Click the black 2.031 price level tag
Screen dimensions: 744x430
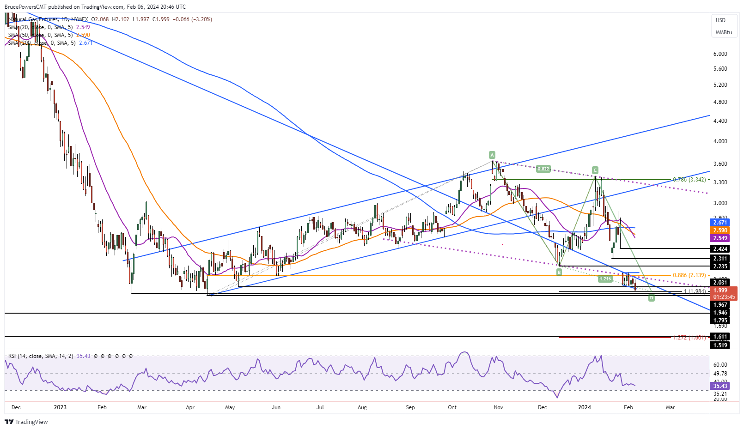click(x=720, y=283)
